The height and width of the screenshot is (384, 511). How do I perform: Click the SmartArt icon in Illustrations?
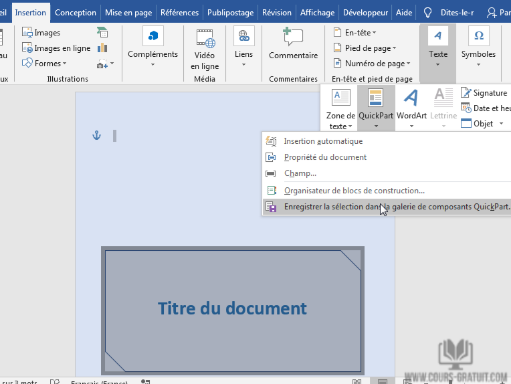click(102, 32)
